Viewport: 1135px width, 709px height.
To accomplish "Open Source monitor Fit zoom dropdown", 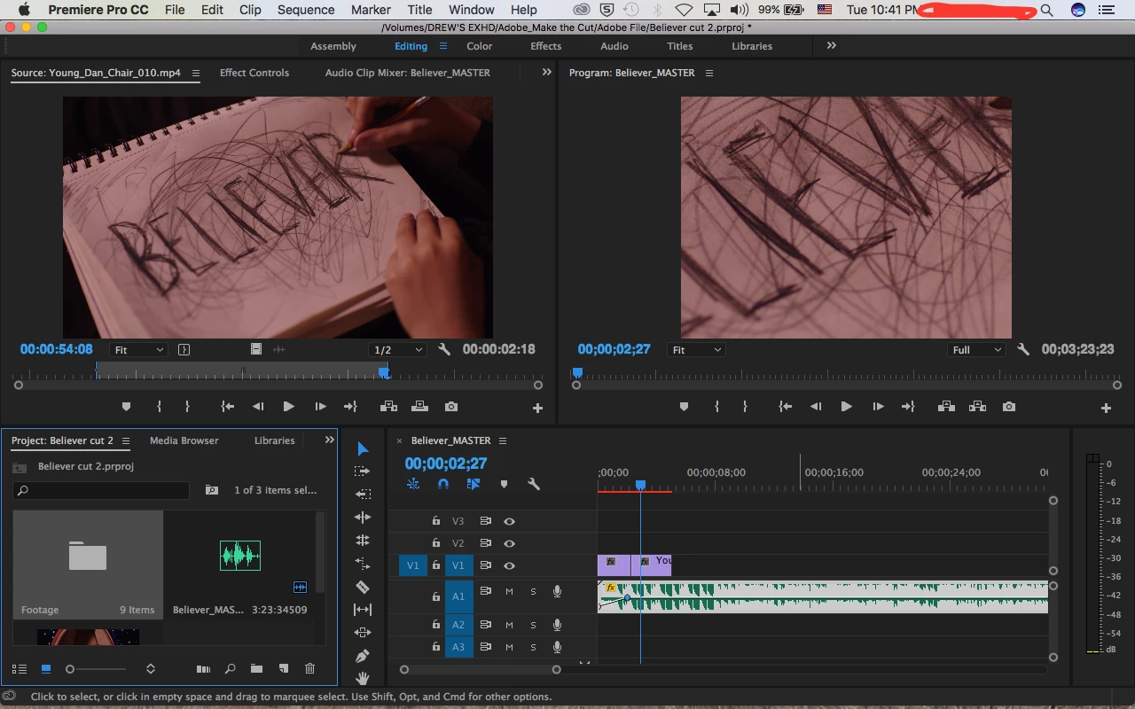I will click(138, 350).
